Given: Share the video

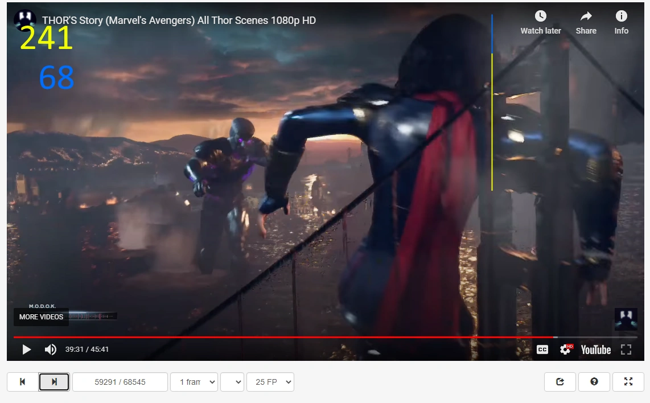Looking at the screenshot, I should coord(586,23).
